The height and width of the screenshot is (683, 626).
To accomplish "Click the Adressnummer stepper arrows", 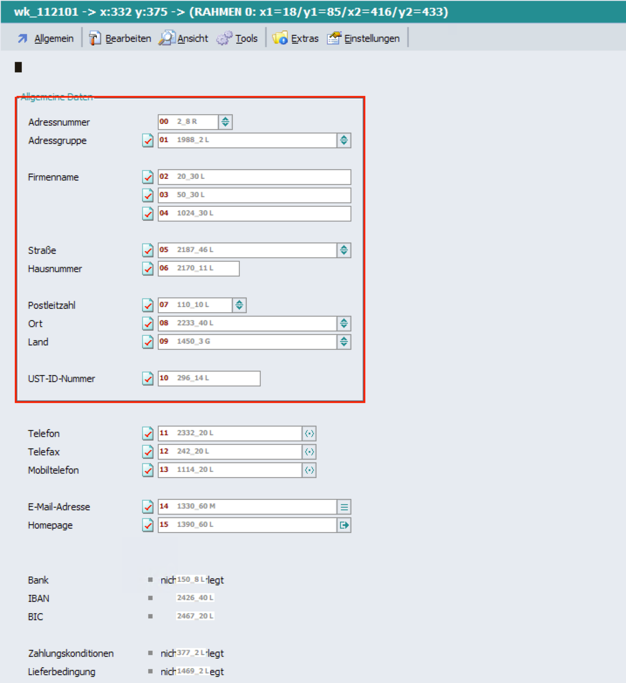I will pyautogui.click(x=225, y=122).
